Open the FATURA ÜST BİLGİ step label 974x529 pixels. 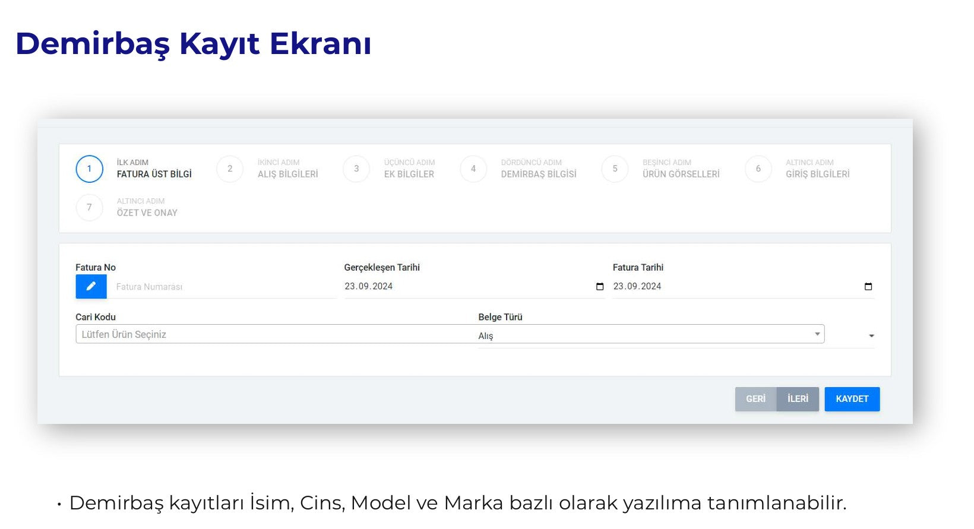tap(154, 174)
